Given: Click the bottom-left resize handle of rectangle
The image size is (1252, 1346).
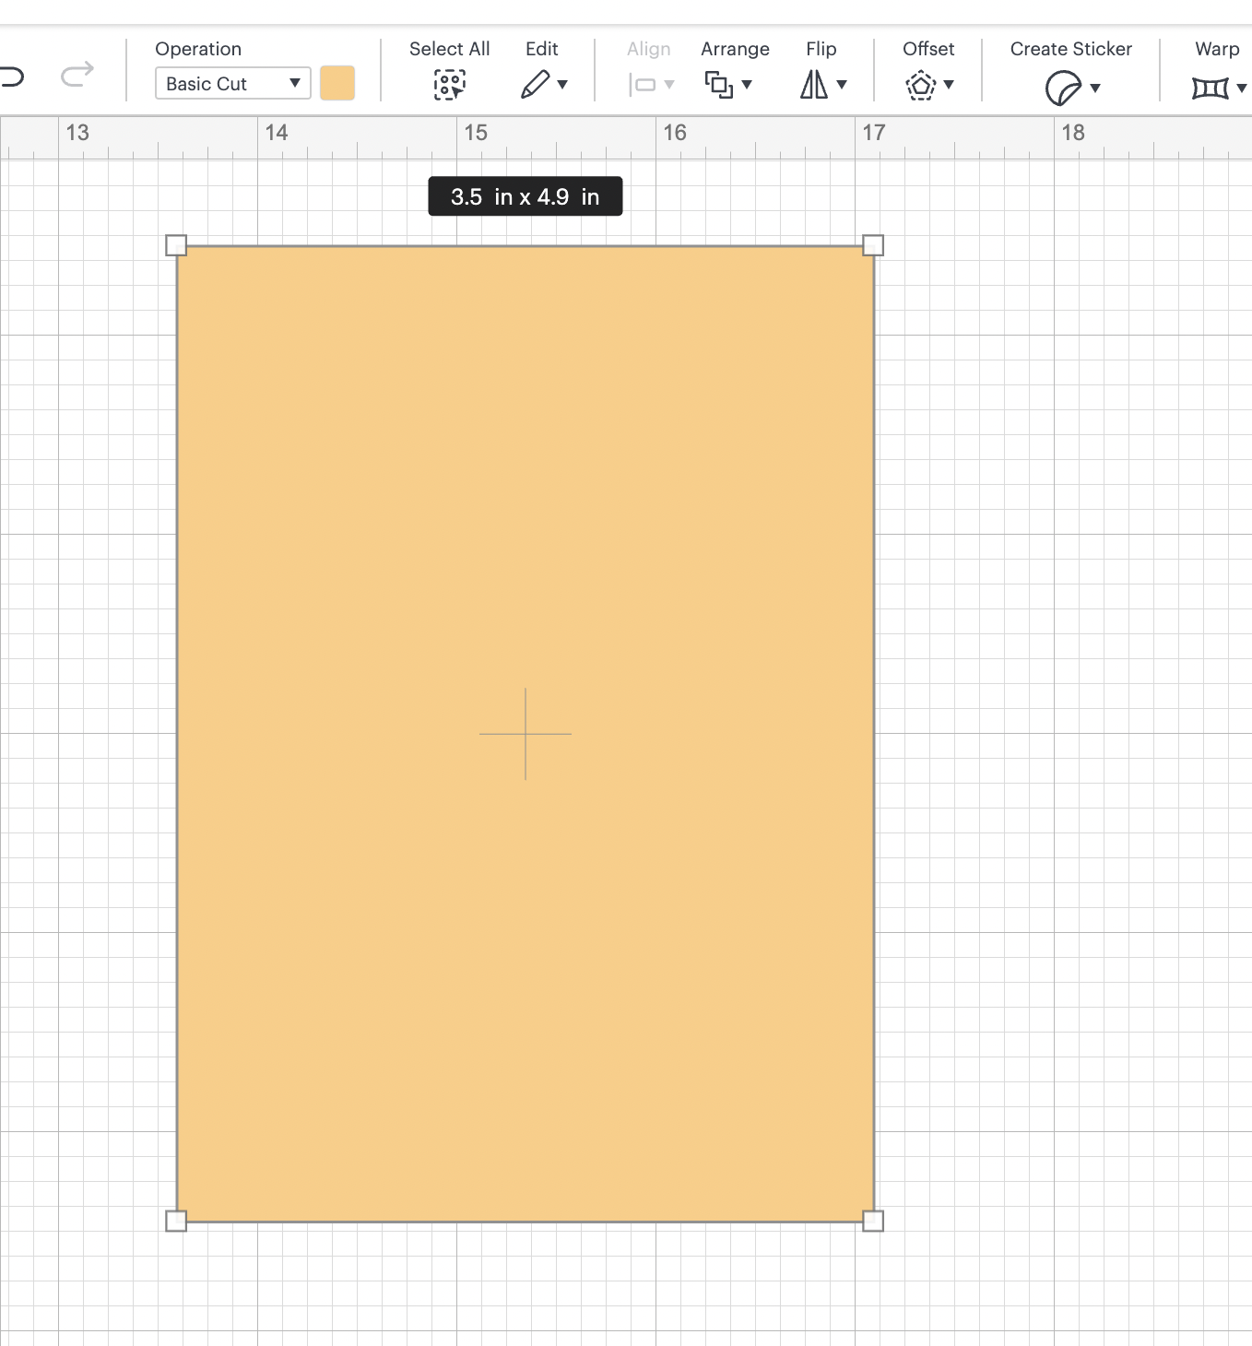Looking at the screenshot, I should pyautogui.click(x=176, y=1222).
